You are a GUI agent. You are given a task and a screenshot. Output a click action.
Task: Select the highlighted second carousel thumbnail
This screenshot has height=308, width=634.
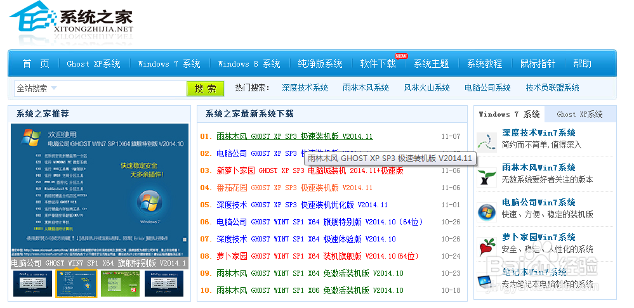click(x=76, y=284)
